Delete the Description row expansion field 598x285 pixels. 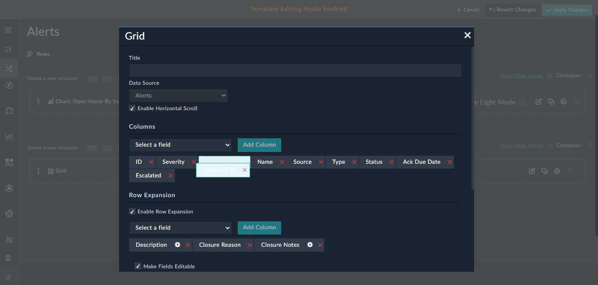point(188,245)
